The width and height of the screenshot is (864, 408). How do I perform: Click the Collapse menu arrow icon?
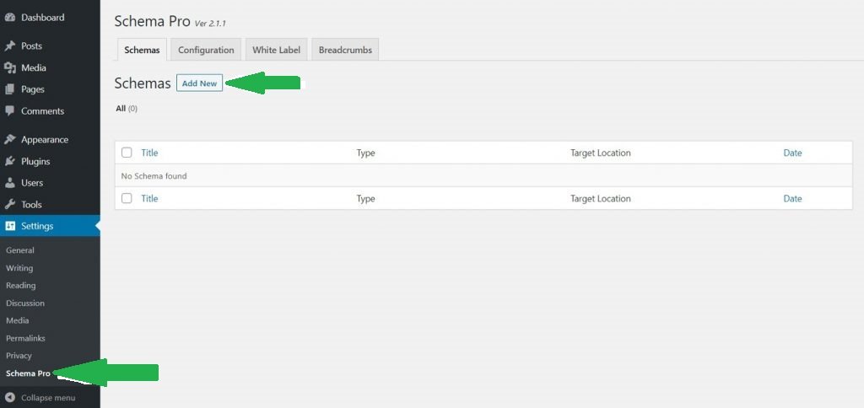(9, 398)
